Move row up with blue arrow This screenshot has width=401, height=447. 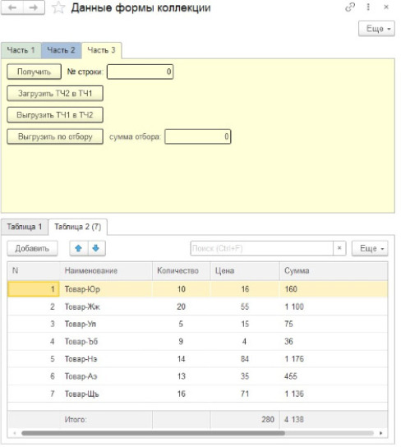[x=79, y=248]
